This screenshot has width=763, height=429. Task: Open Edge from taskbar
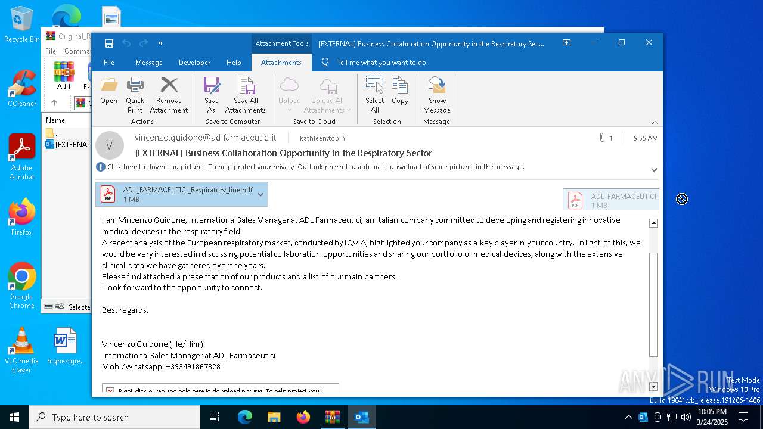(x=245, y=417)
